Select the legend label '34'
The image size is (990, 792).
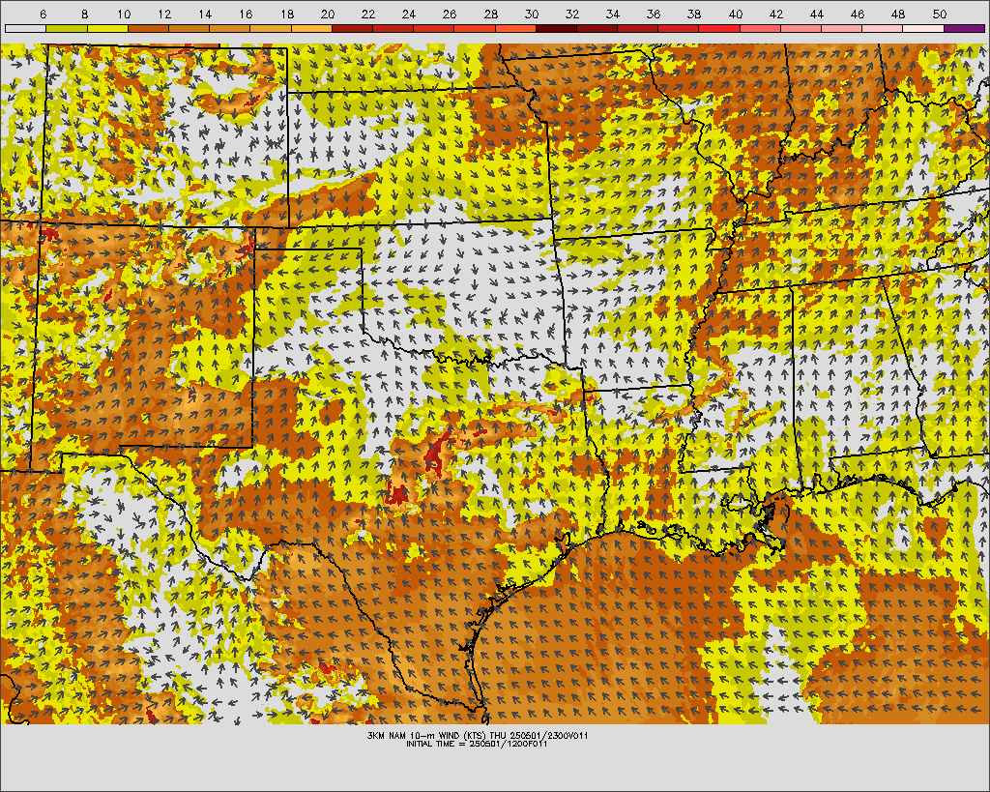pyautogui.click(x=612, y=14)
